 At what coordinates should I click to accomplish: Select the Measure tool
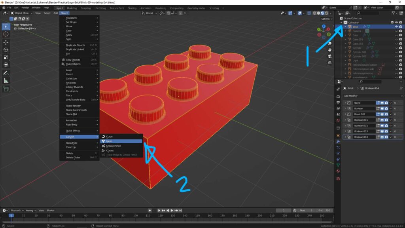point(6,81)
